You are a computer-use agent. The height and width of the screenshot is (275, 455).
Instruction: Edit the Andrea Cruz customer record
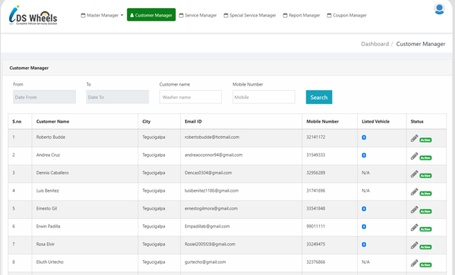pos(414,156)
